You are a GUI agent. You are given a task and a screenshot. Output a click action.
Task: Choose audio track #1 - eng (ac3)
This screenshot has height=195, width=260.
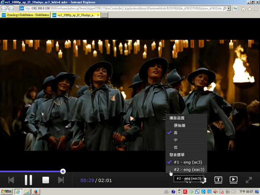[186, 162]
